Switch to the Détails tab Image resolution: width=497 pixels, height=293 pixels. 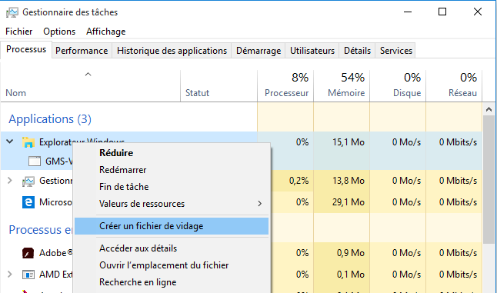357,51
